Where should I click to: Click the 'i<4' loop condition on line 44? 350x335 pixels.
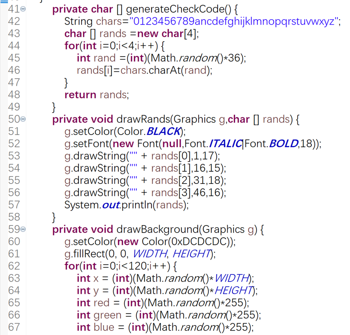pos(126,46)
